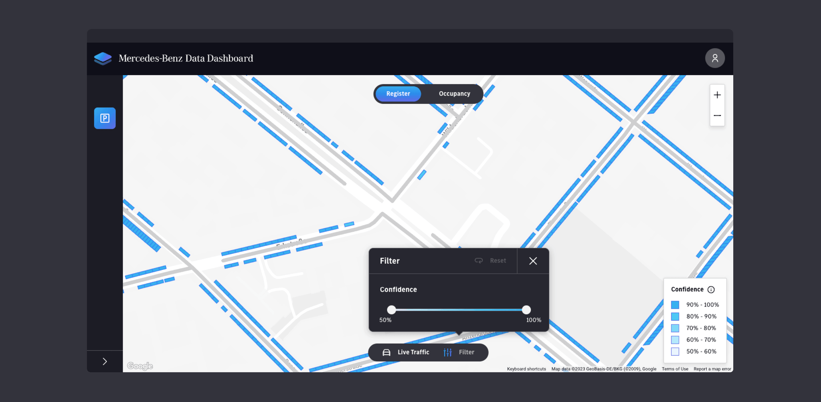Click the Google logo on the map
The width and height of the screenshot is (821, 402).
[140, 366]
